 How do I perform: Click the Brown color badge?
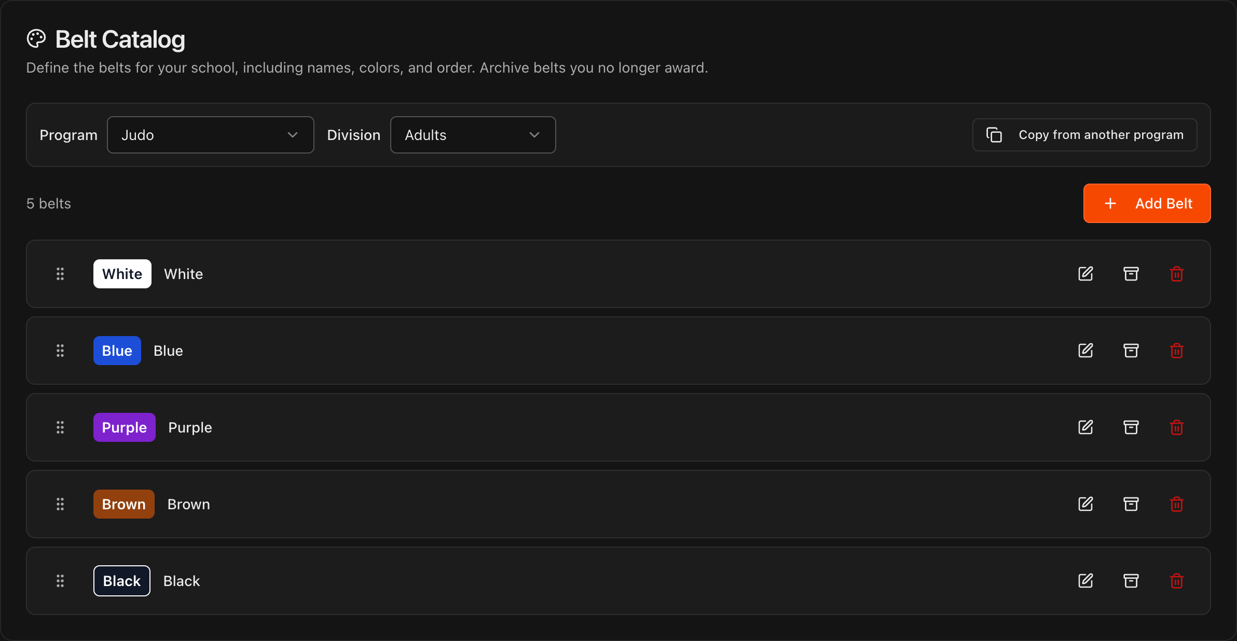click(x=124, y=504)
